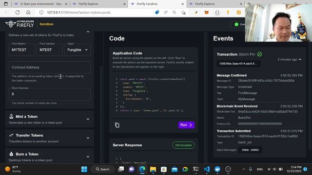Click the Message ID value 2fddeb3f
The height and width of the screenshot is (175, 312).
tap(266, 81)
